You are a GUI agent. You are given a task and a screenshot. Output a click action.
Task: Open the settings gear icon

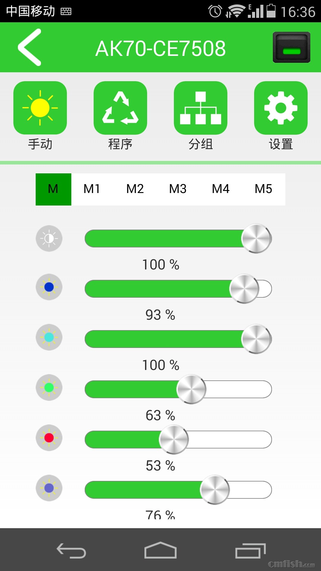(281, 108)
